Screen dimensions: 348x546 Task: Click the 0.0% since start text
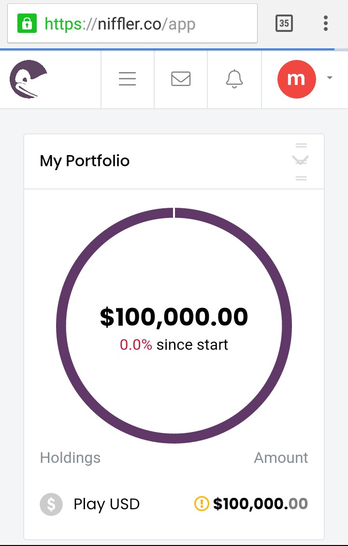click(x=174, y=345)
